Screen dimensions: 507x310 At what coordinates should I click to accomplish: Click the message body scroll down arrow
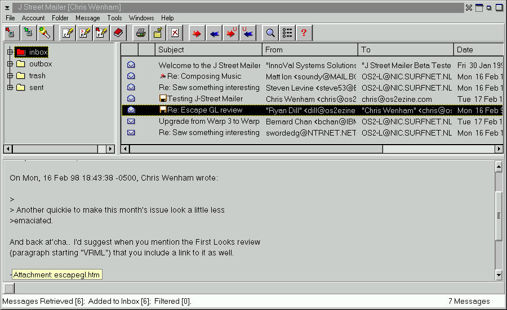coord(499,275)
